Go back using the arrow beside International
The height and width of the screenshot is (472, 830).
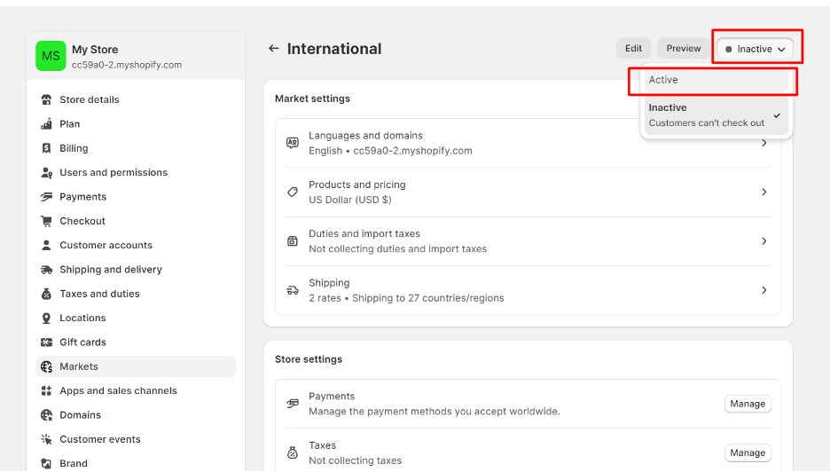coord(274,49)
